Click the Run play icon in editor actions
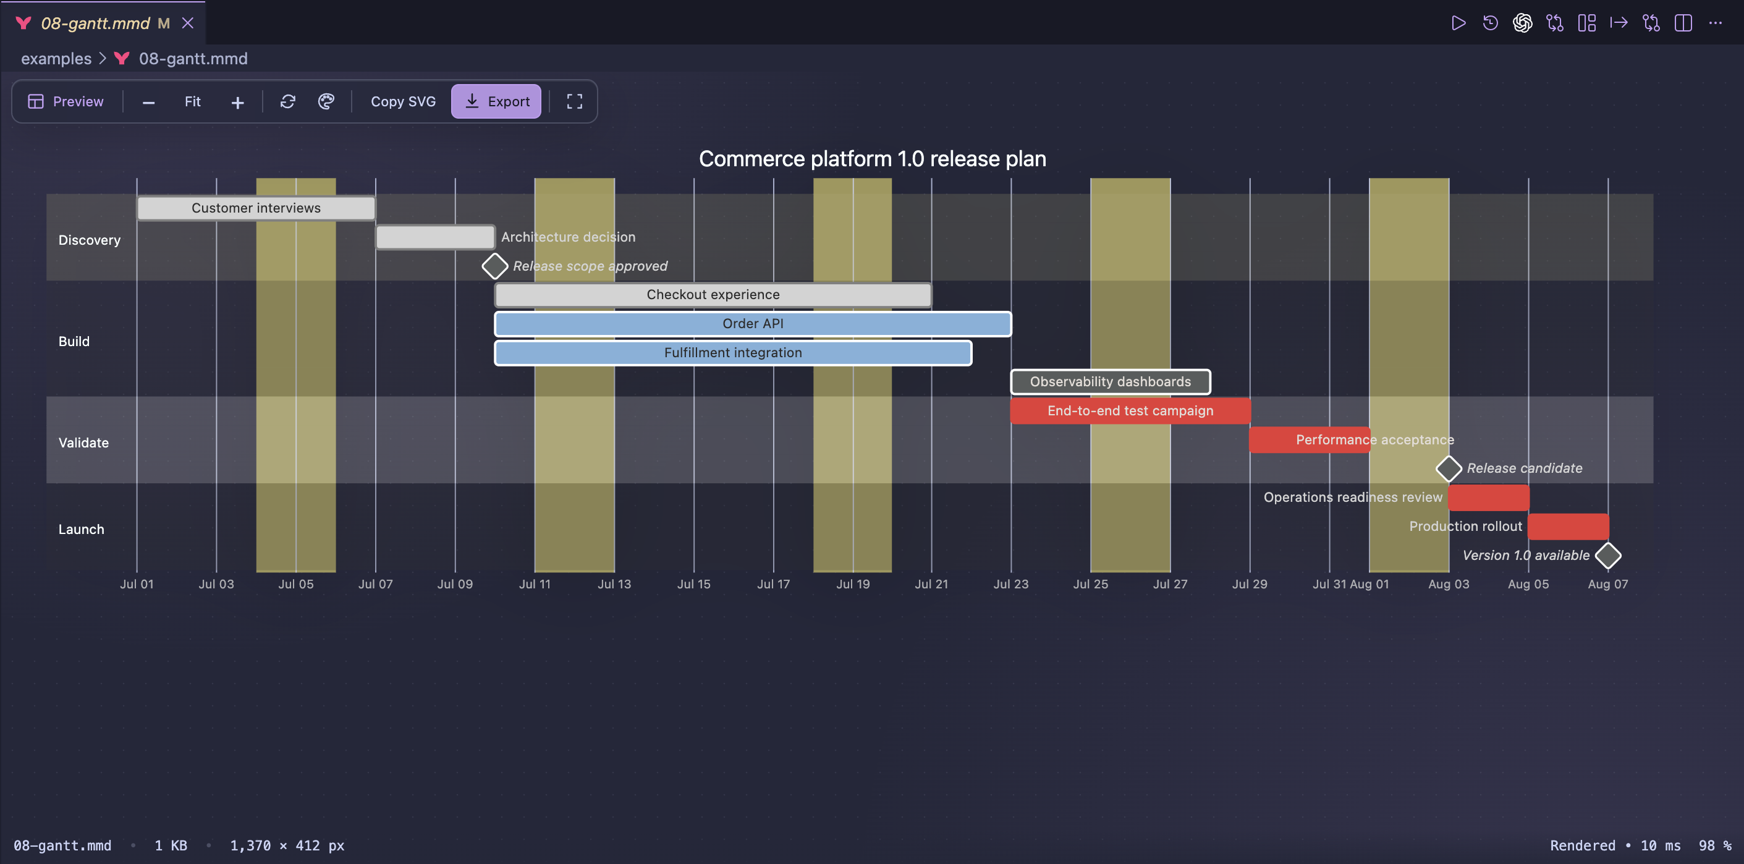Screen dimensions: 1744x864 [x=1458, y=23]
